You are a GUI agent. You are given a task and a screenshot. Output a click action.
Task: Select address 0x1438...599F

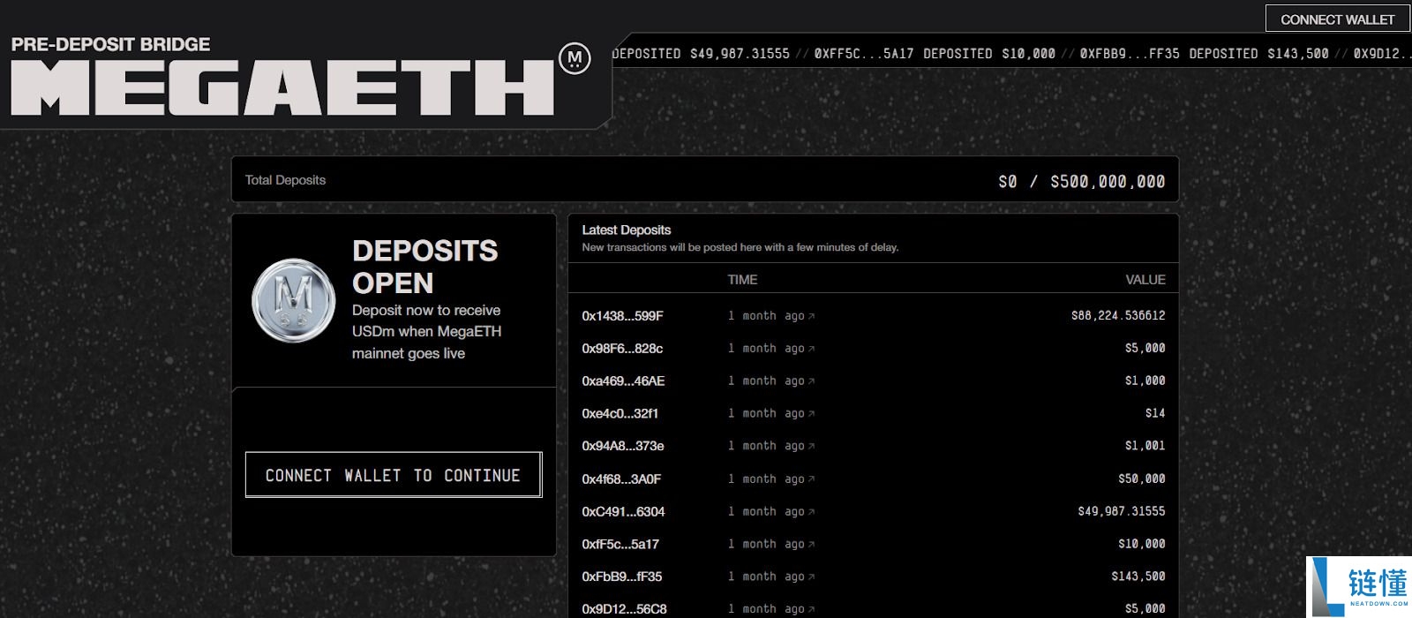point(622,316)
